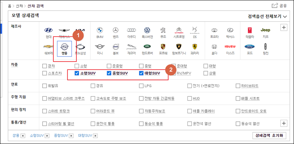Pick the Renault Samsung brand icon
The image size is (294, 144).
point(80,47)
